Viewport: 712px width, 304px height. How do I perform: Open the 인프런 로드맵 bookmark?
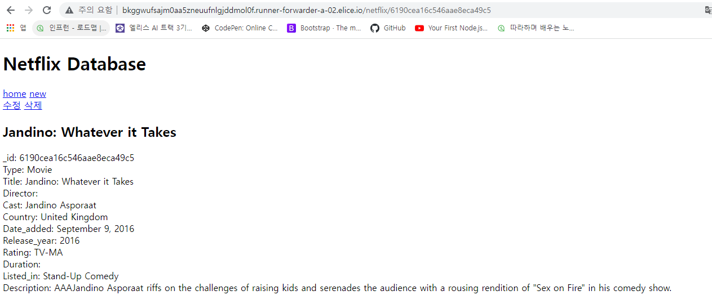71,28
